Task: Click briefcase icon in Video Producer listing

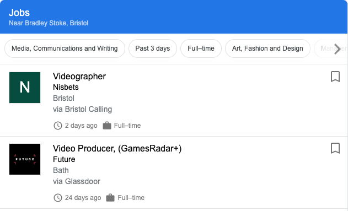Action: tap(110, 197)
